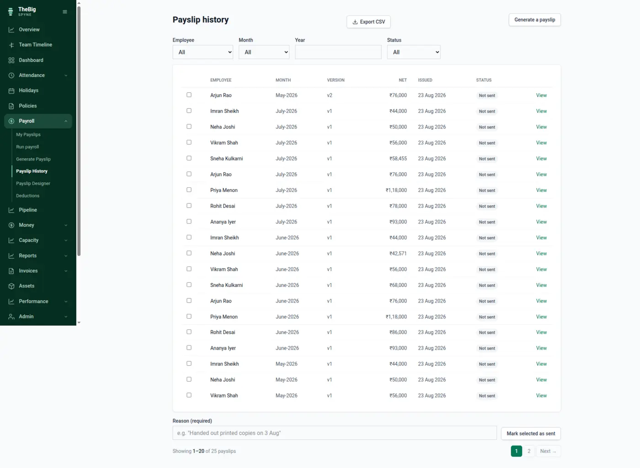Open Payslip History submenu item
This screenshot has width=640, height=468.
tap(32, 171)
